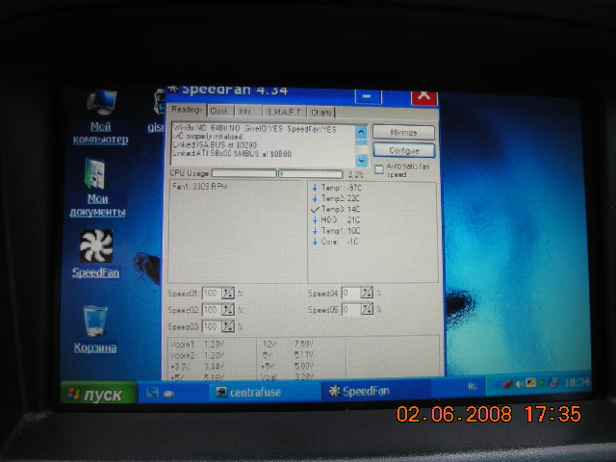This screenshot has width=616, height=462.
Task: Click the CPU Usage 2.2% value
Action: pos(355,174)
